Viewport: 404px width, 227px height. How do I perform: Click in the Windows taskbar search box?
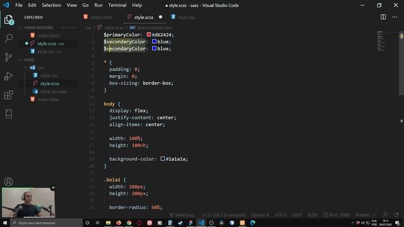(x=47, y=223)
